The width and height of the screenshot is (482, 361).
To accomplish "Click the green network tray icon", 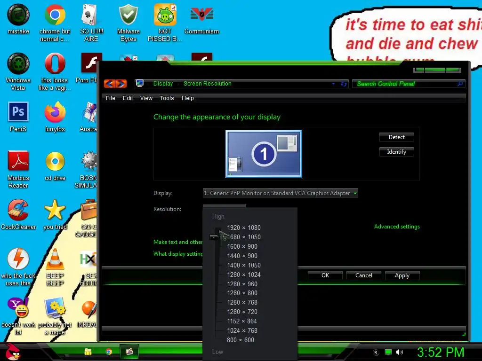I will [388, 352].
